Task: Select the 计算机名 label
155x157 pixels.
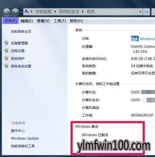Action: coord(89,92)
